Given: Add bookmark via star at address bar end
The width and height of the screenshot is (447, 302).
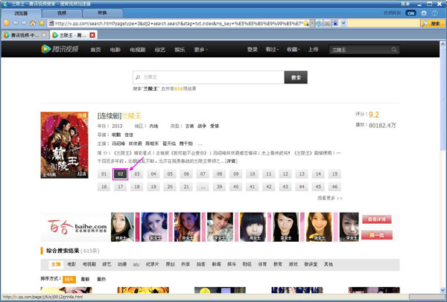Looking at the screenshot, I should tap(306, 23).
